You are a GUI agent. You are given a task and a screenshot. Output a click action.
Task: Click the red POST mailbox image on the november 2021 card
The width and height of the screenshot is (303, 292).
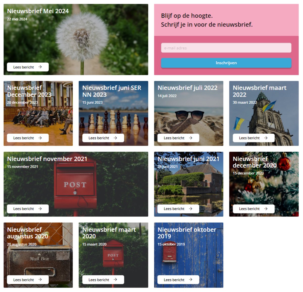point(76,184)
